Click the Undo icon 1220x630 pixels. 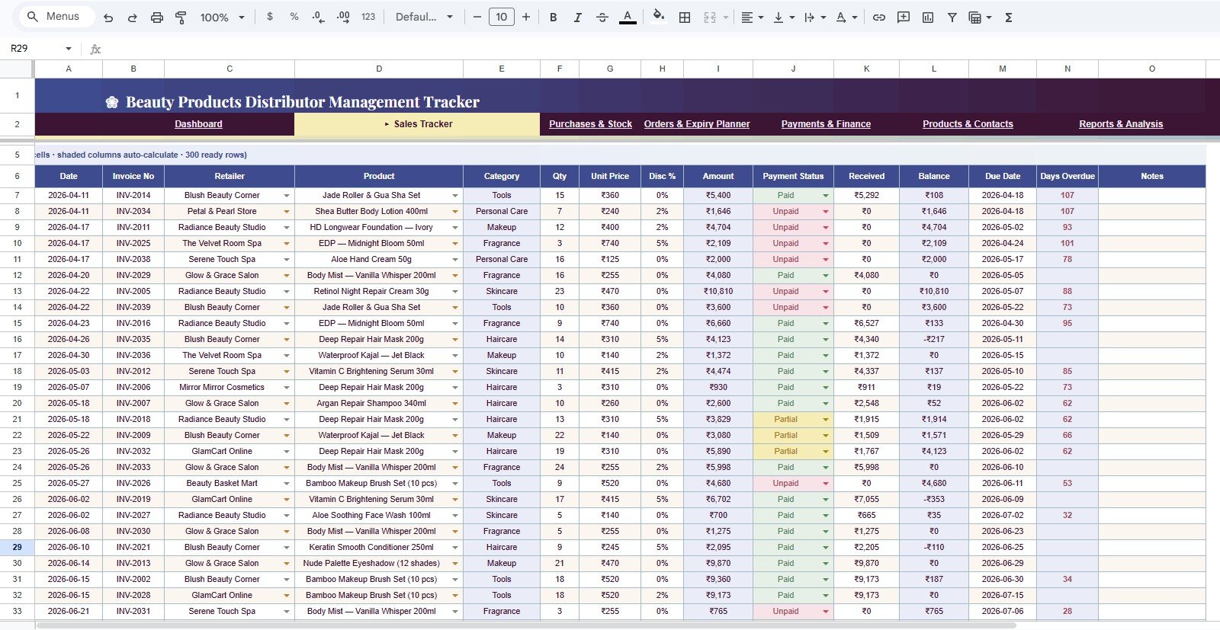(x=108, y=17)
